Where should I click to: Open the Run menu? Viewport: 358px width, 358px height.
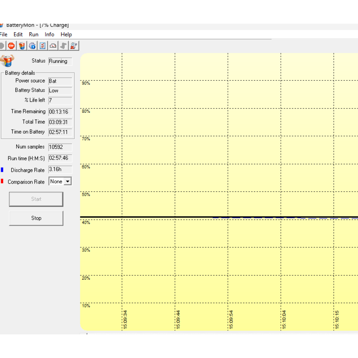tap(34, 34)
